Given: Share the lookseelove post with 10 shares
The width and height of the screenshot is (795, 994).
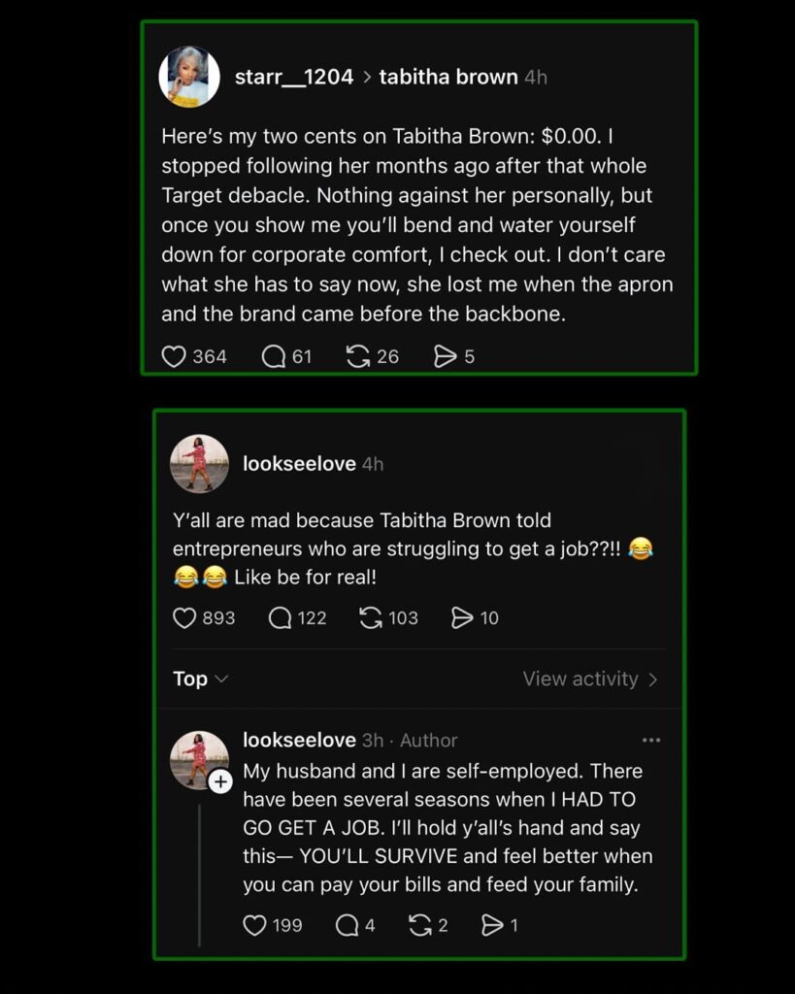Looking at the screenshot, I should point(463,618).
